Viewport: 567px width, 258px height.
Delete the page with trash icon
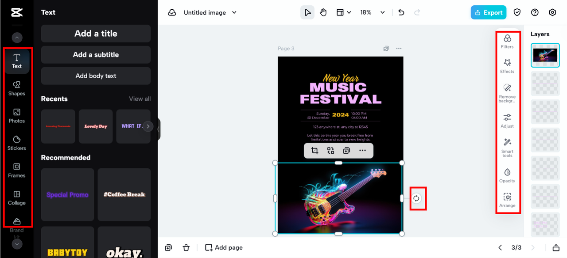[186, 248]
